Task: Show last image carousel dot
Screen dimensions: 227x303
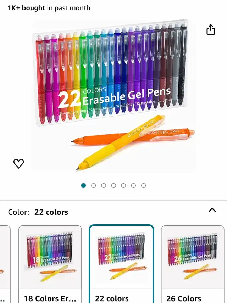Action: pyautogui.click(x=143, y=185)
